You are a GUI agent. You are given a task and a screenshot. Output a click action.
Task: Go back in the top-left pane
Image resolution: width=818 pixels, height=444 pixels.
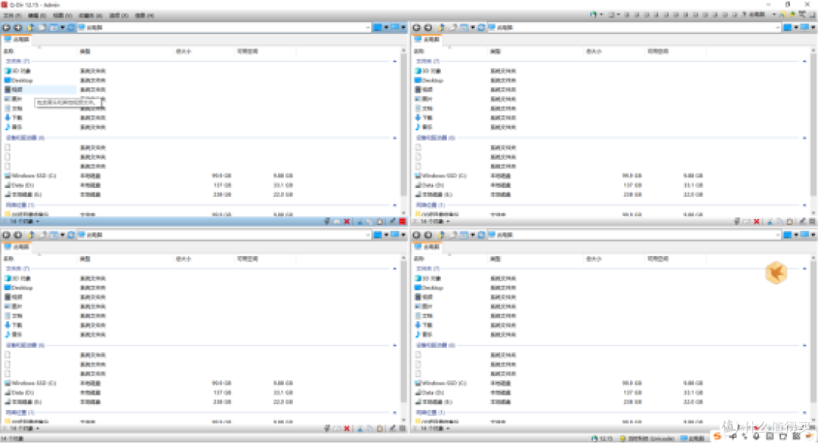(6, 27)
